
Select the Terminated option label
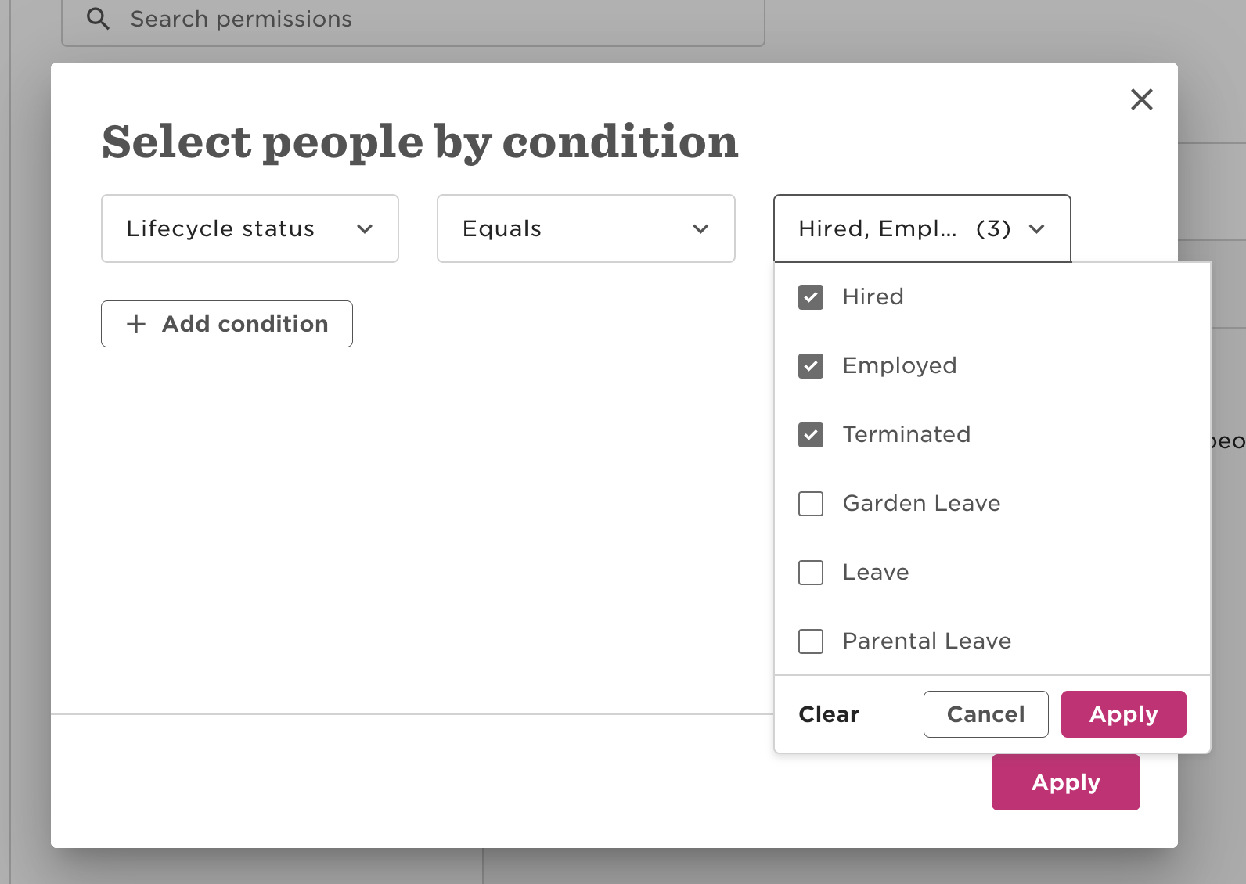click(x=906, y=435)
